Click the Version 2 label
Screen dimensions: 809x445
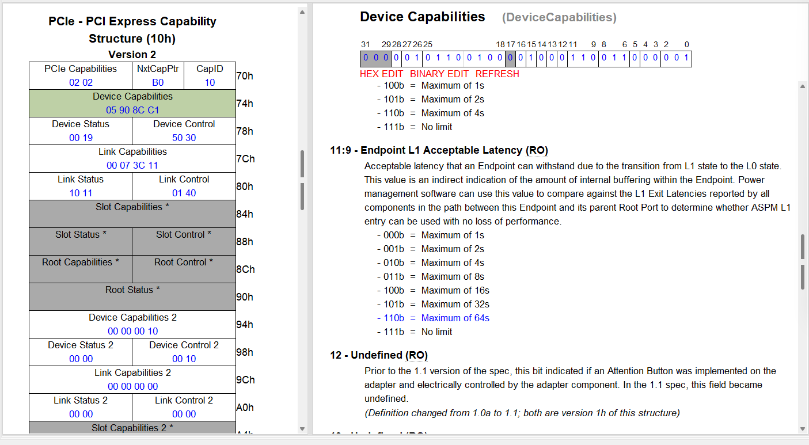[x=132, y=55]
